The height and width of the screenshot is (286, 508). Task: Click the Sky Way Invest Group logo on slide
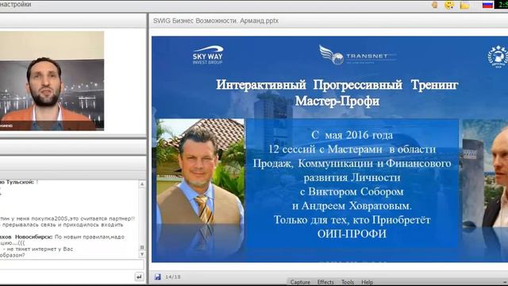coord(208,55)
